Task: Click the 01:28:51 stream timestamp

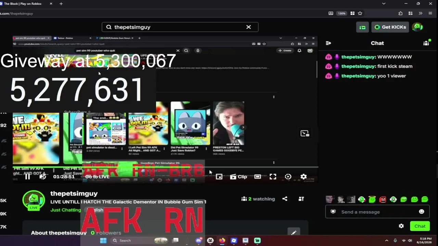Action: tap(64, 177)
